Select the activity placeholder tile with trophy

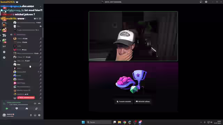click(x=133, y=87)
